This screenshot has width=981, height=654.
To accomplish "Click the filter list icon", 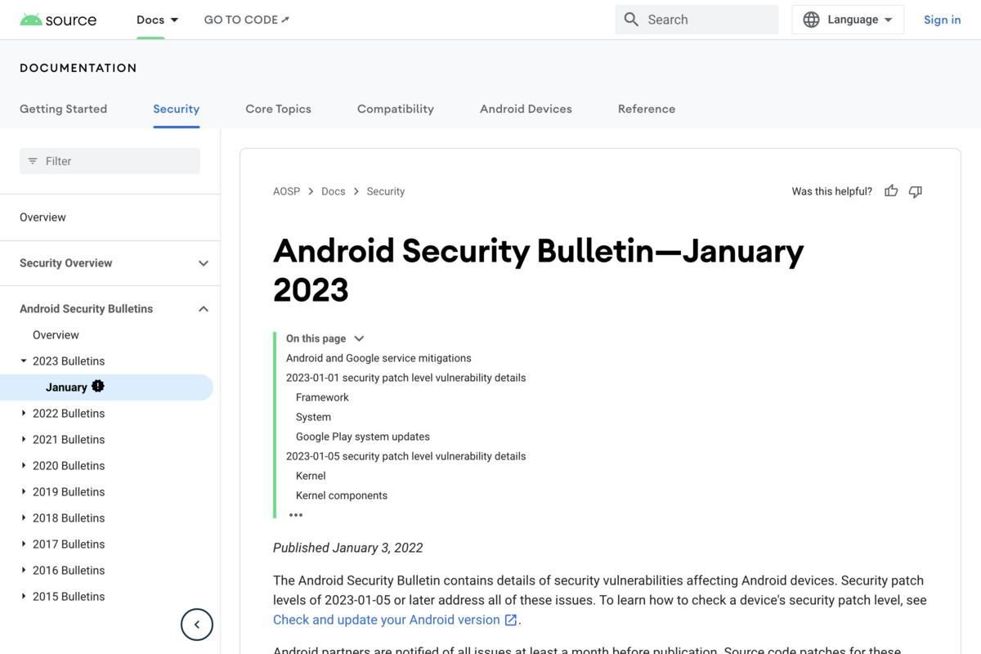I will (x=33, y=161).
